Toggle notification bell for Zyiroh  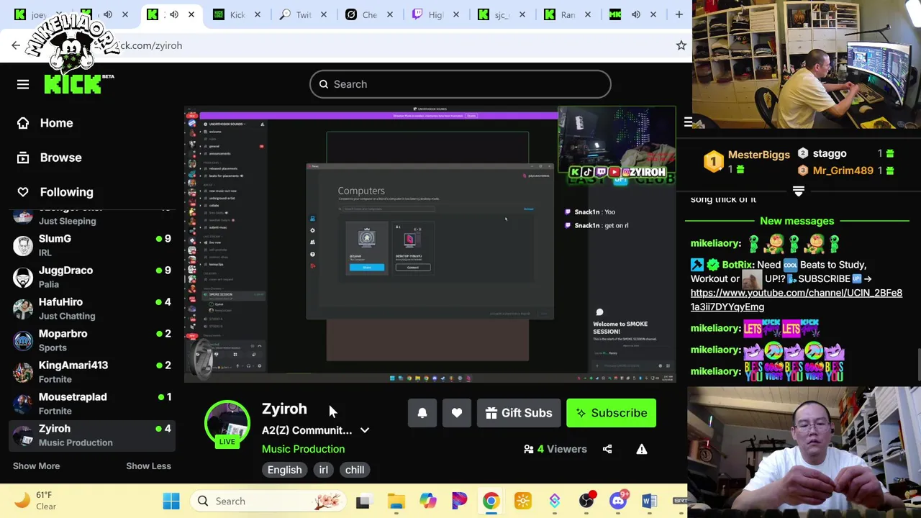coord(422,413)
